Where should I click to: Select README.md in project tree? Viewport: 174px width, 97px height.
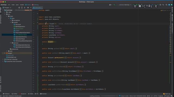click(11, 57)
